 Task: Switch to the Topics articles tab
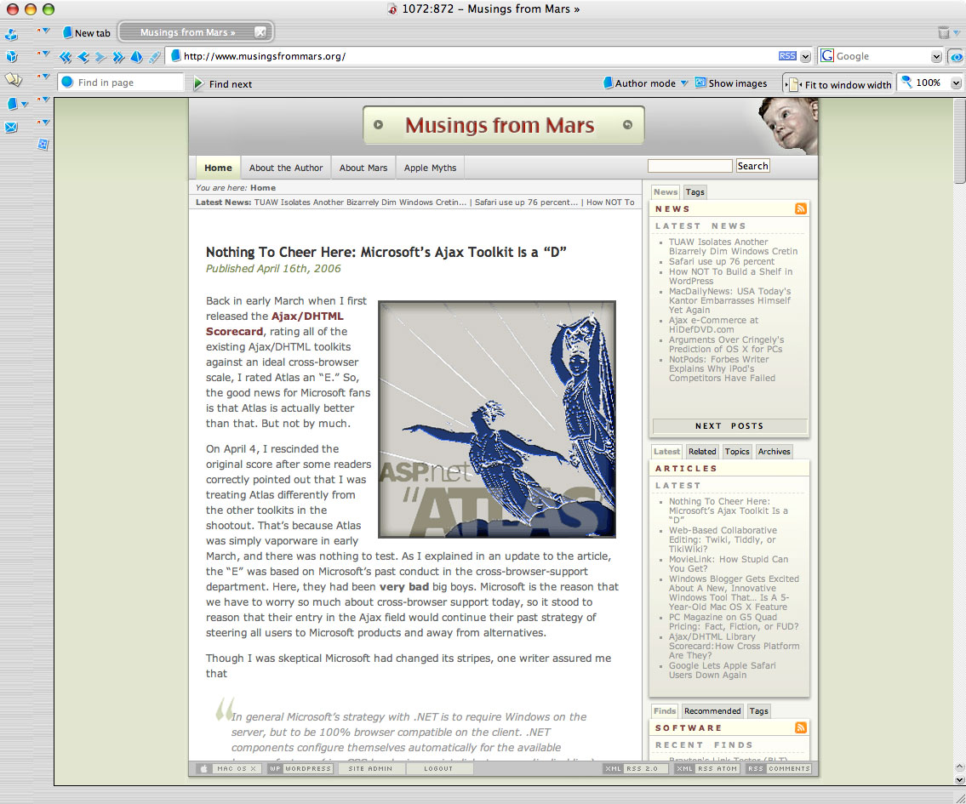pyautogui.click(x=737, y=451)
